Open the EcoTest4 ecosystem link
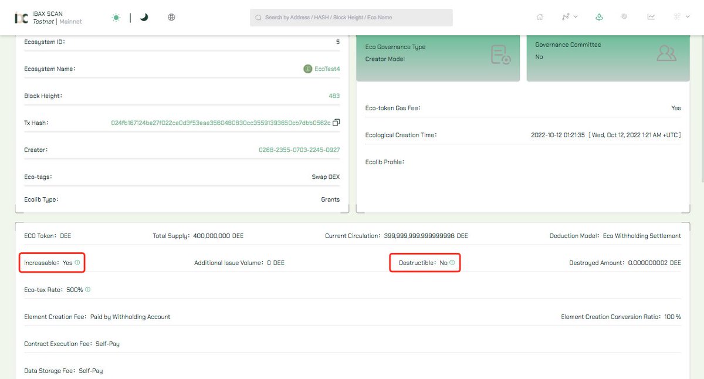 pyautogui.click(x=327, y=69)
